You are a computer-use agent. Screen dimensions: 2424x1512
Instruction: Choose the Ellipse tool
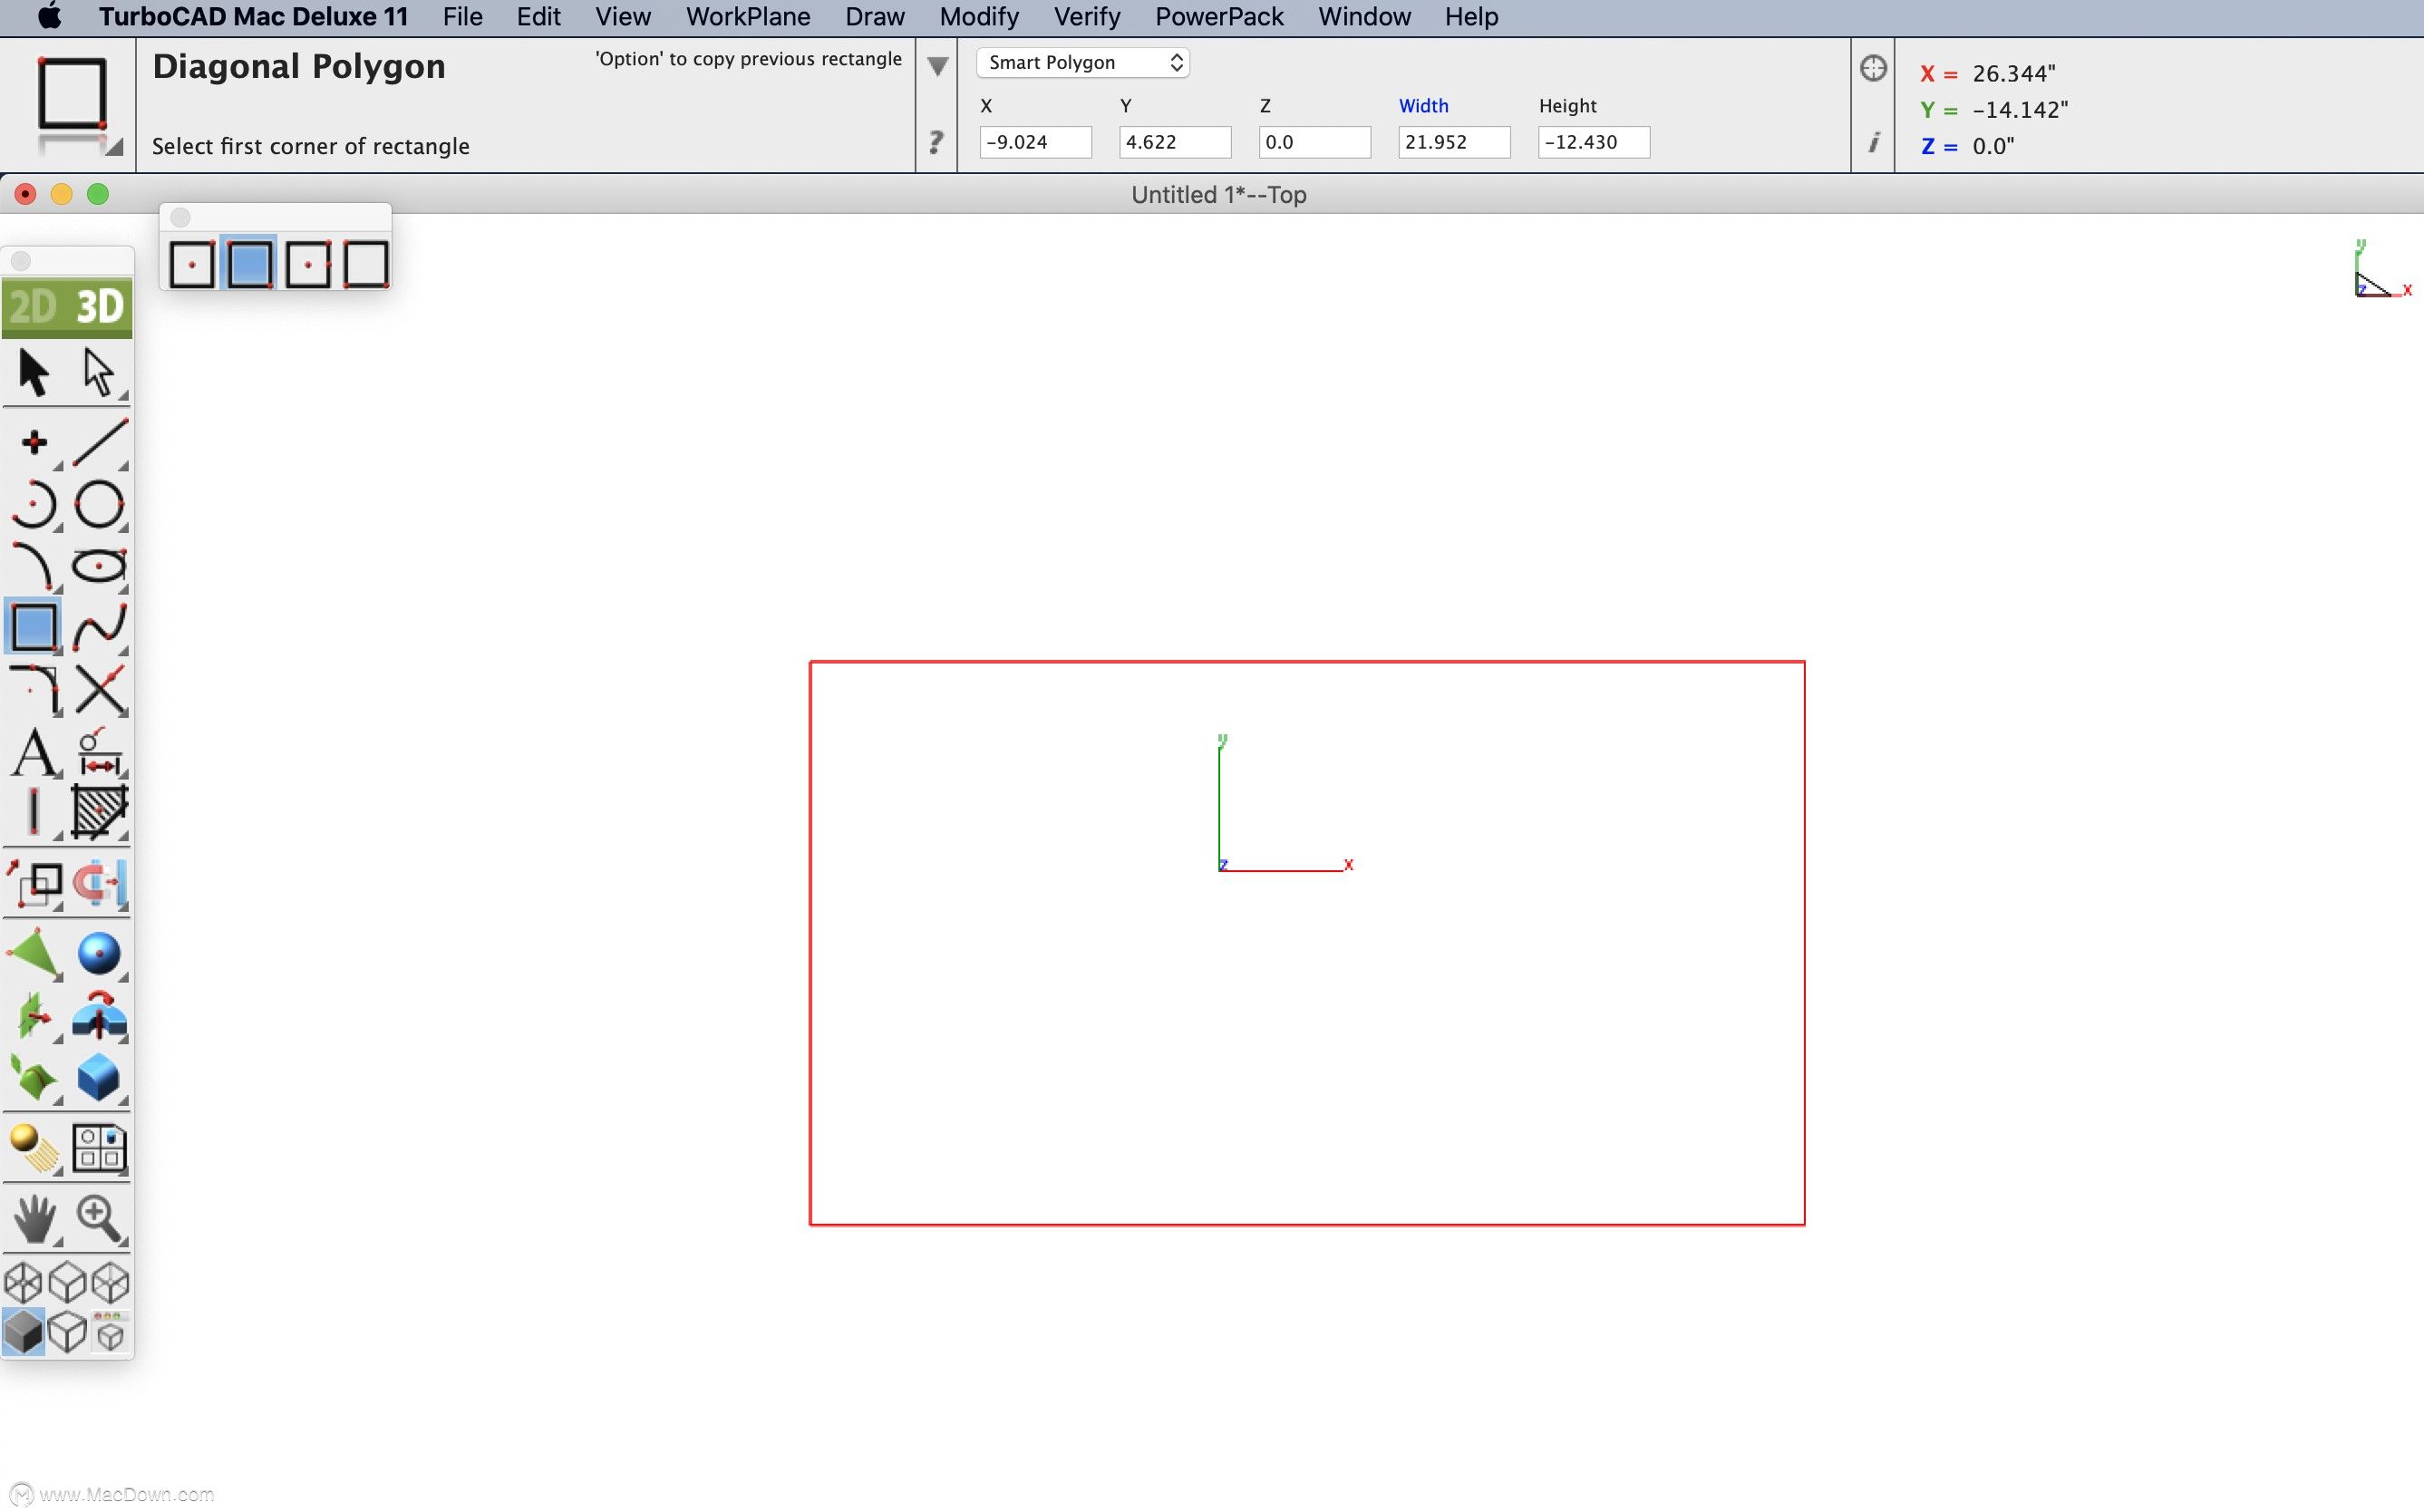click(99, 566)
